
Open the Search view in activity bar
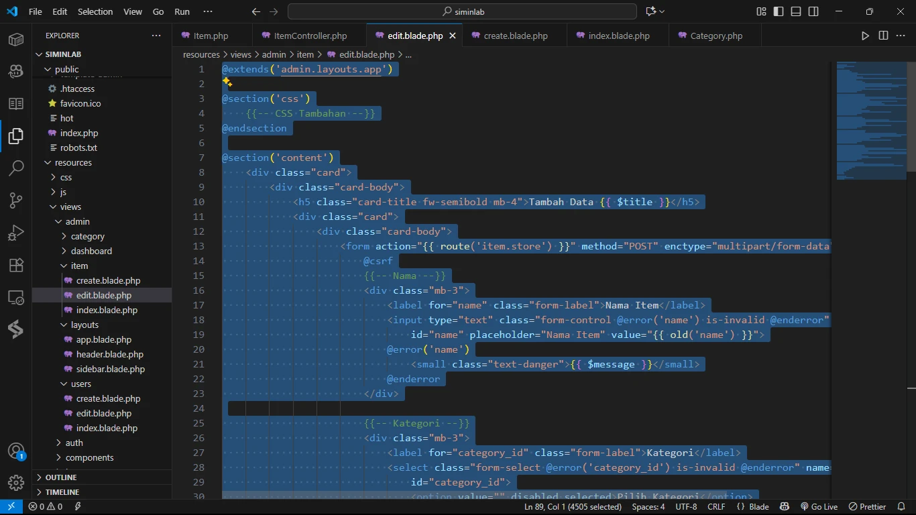click(x=16, y=168)
